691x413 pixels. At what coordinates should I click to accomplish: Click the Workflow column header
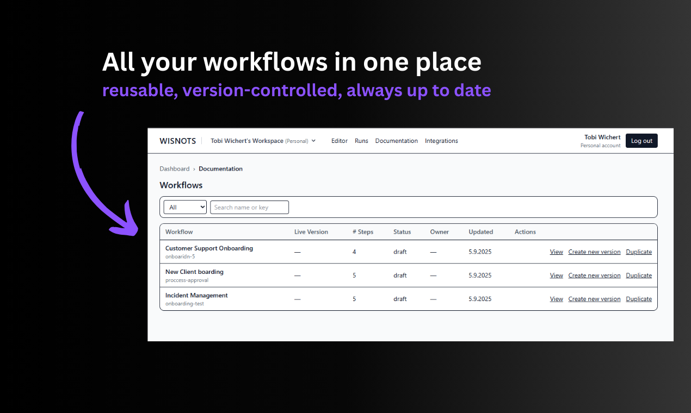pyautogui.click(x=179, y=232)
